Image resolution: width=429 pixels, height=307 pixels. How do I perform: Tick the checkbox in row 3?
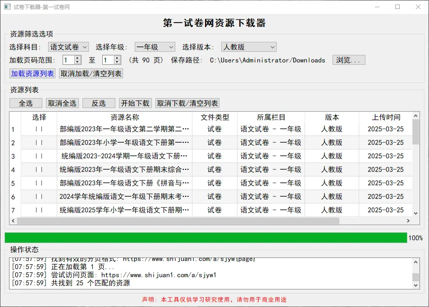pos(39,156)
